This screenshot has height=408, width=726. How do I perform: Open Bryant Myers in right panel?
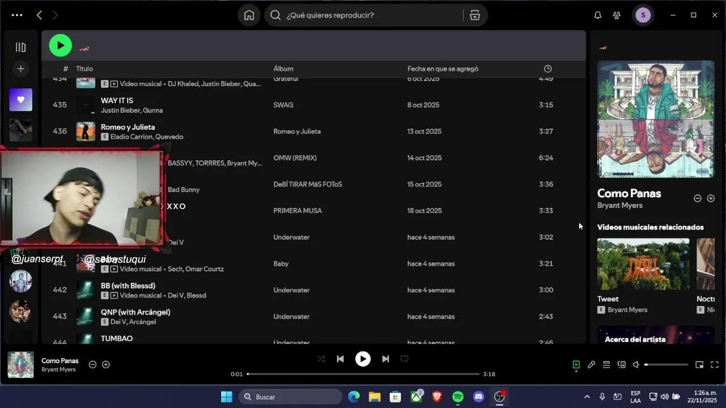coord(620,205)
